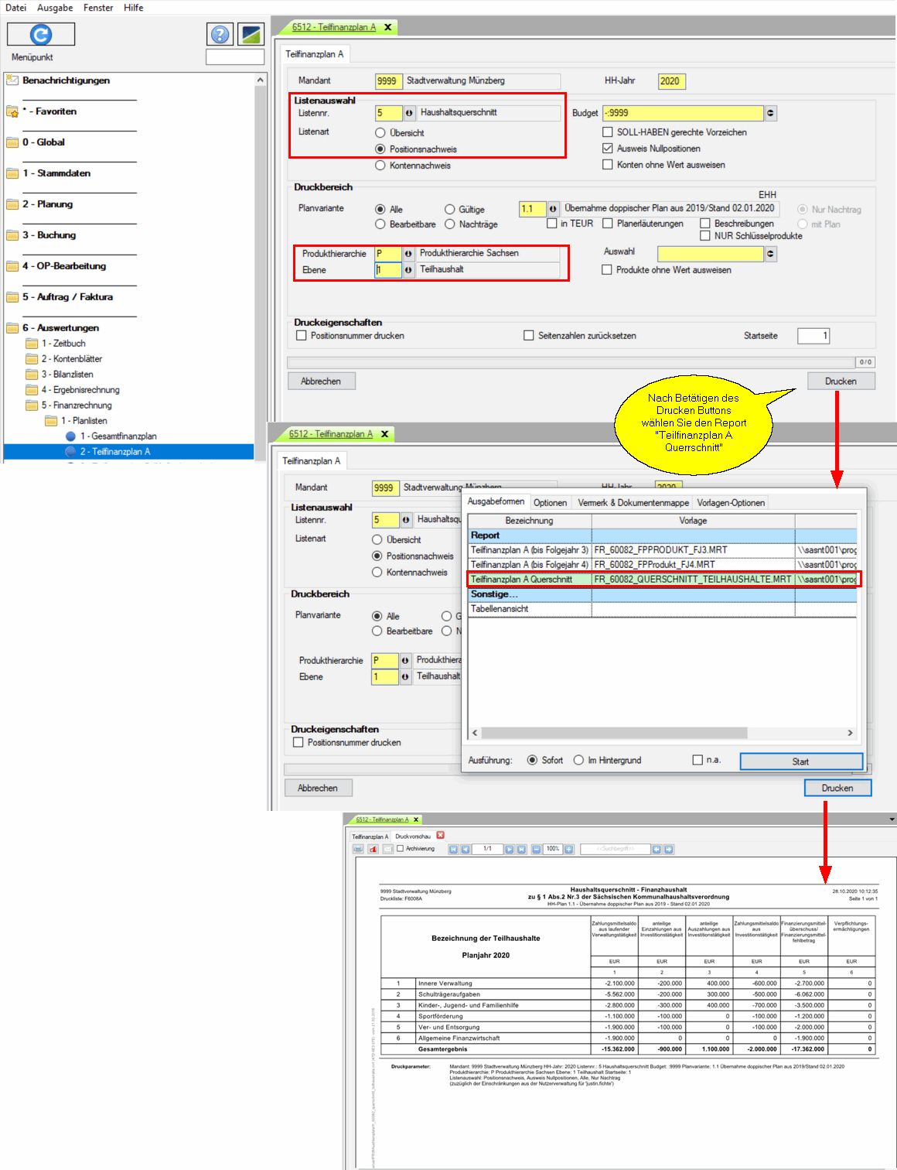Screen dimensions: 897x1170
Task: Open help via question mark icon
Action: click(220, 34)
